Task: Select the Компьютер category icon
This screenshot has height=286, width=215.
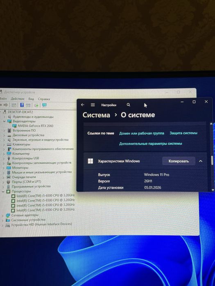Action: pos(9,154)
